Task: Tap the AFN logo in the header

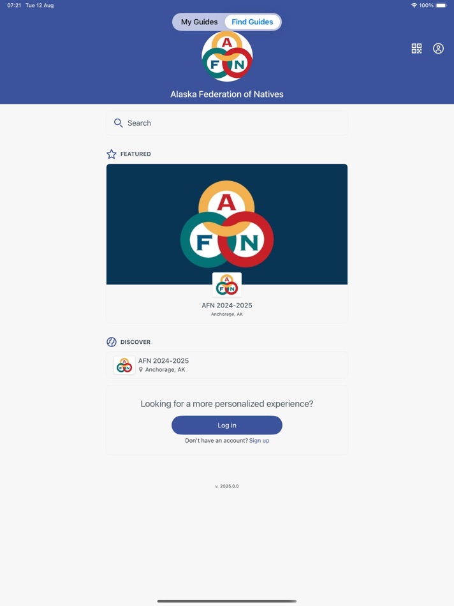Action: (227, 56)
